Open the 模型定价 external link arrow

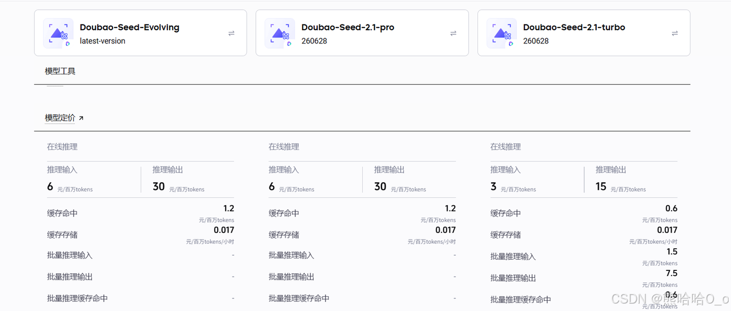click(81, 118)
